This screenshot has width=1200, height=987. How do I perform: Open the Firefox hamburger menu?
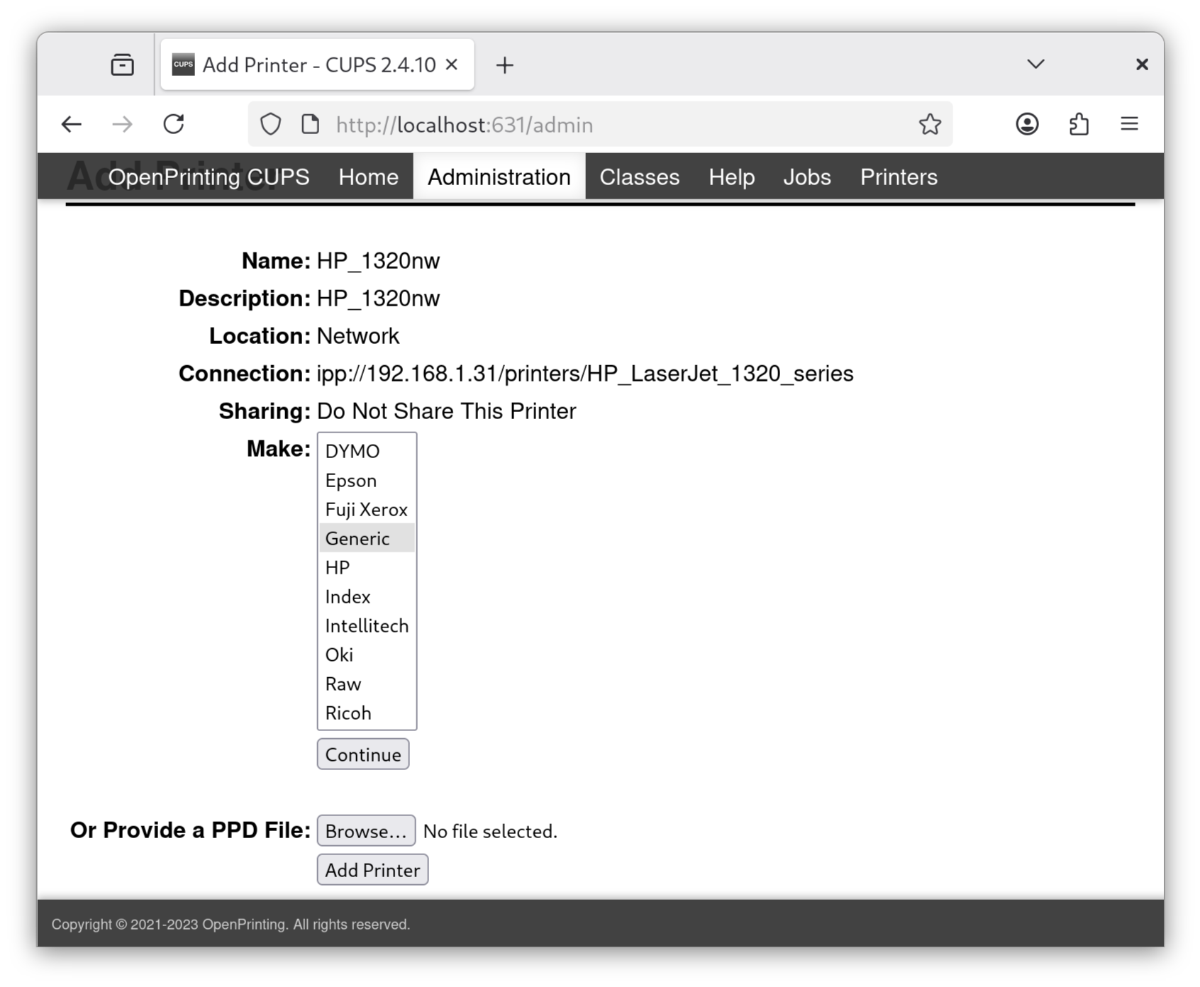(1129, 125)
